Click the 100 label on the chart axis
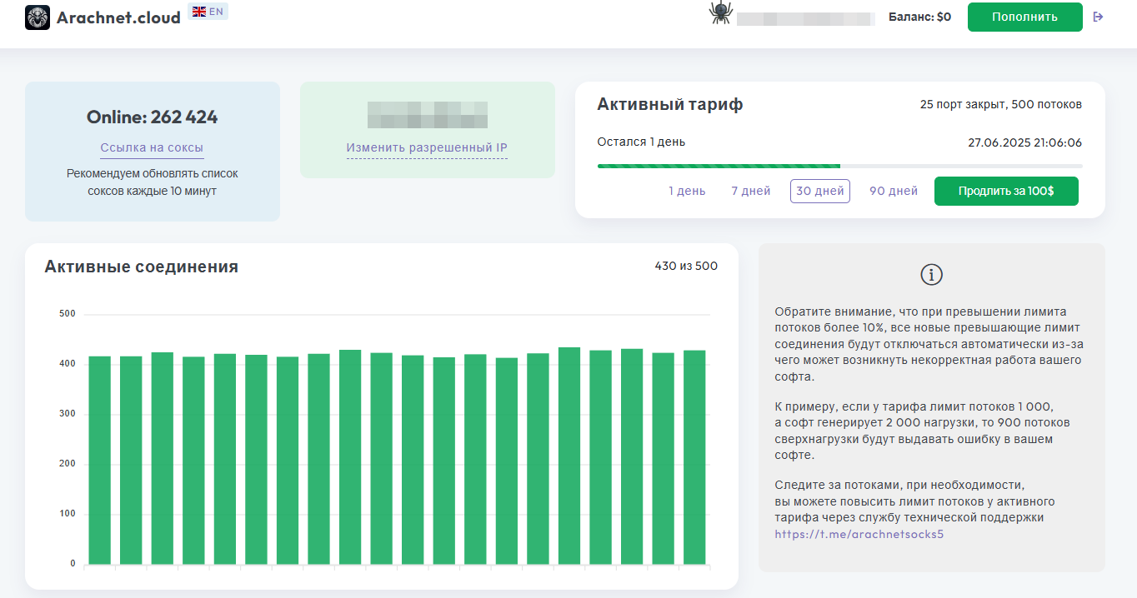 pyautogui.click(x=67, y=514)
